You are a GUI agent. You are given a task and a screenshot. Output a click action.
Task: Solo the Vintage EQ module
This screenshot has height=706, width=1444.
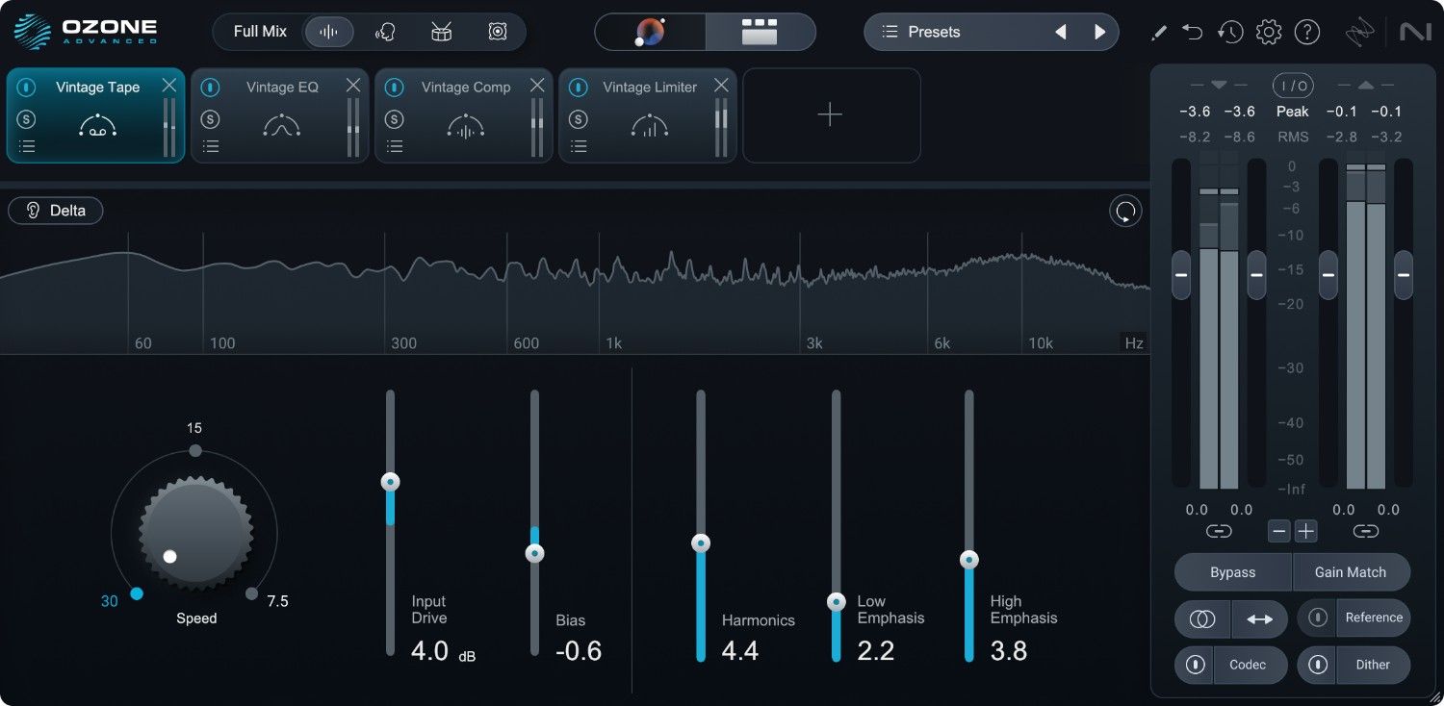pos(211,119)
